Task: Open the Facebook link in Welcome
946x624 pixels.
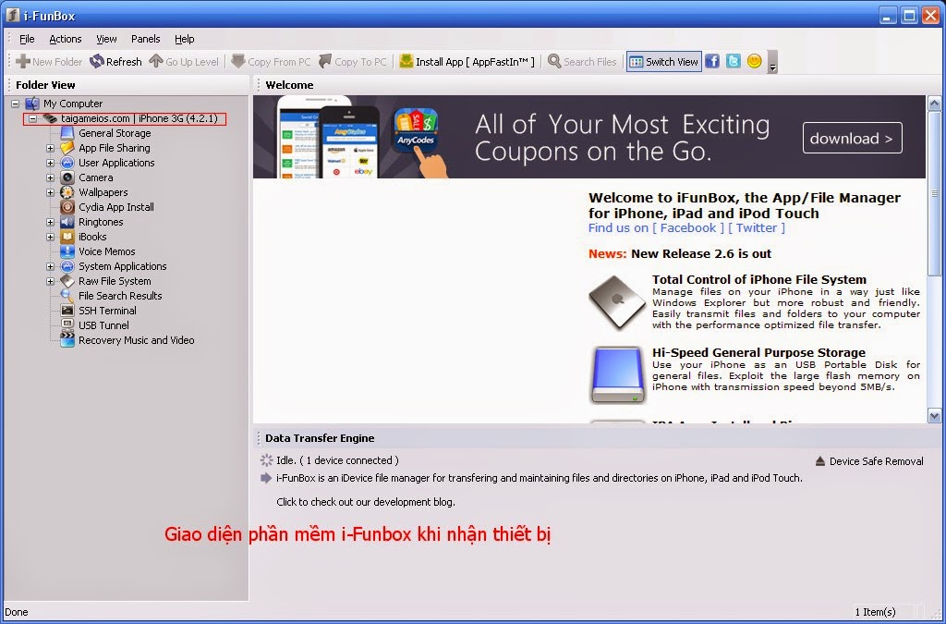Action: [x=687, y=228]
